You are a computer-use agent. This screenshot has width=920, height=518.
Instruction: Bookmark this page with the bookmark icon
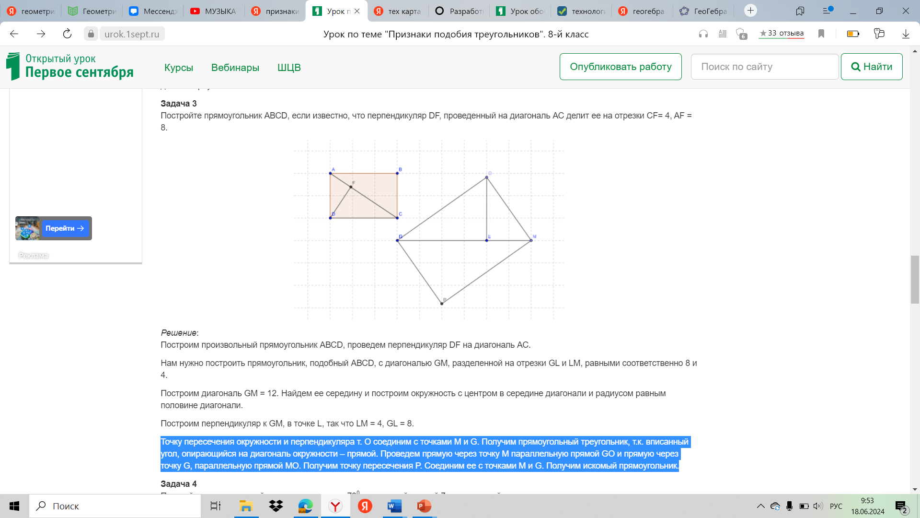tap(821, 34)
